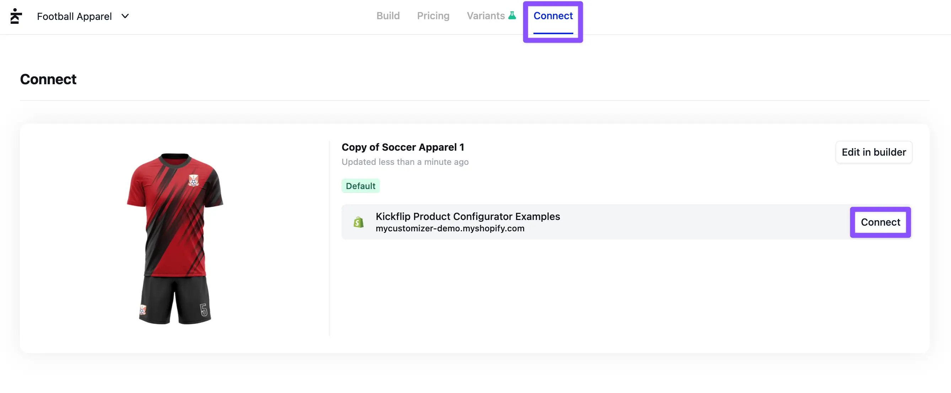Click the mycustomizer-demo.myshopify.com store URL

click(x=450, y=228)
